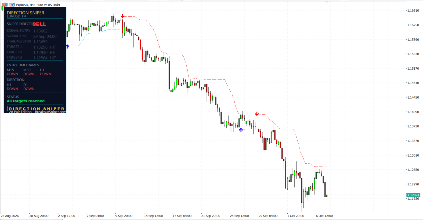Click the D1 direction label

click(26, 85)
